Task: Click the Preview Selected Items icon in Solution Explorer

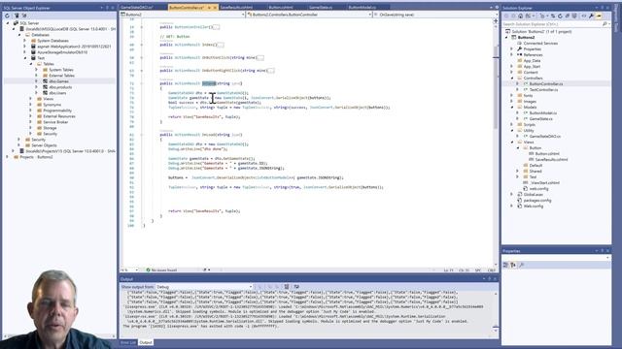Action: [599, 16]
